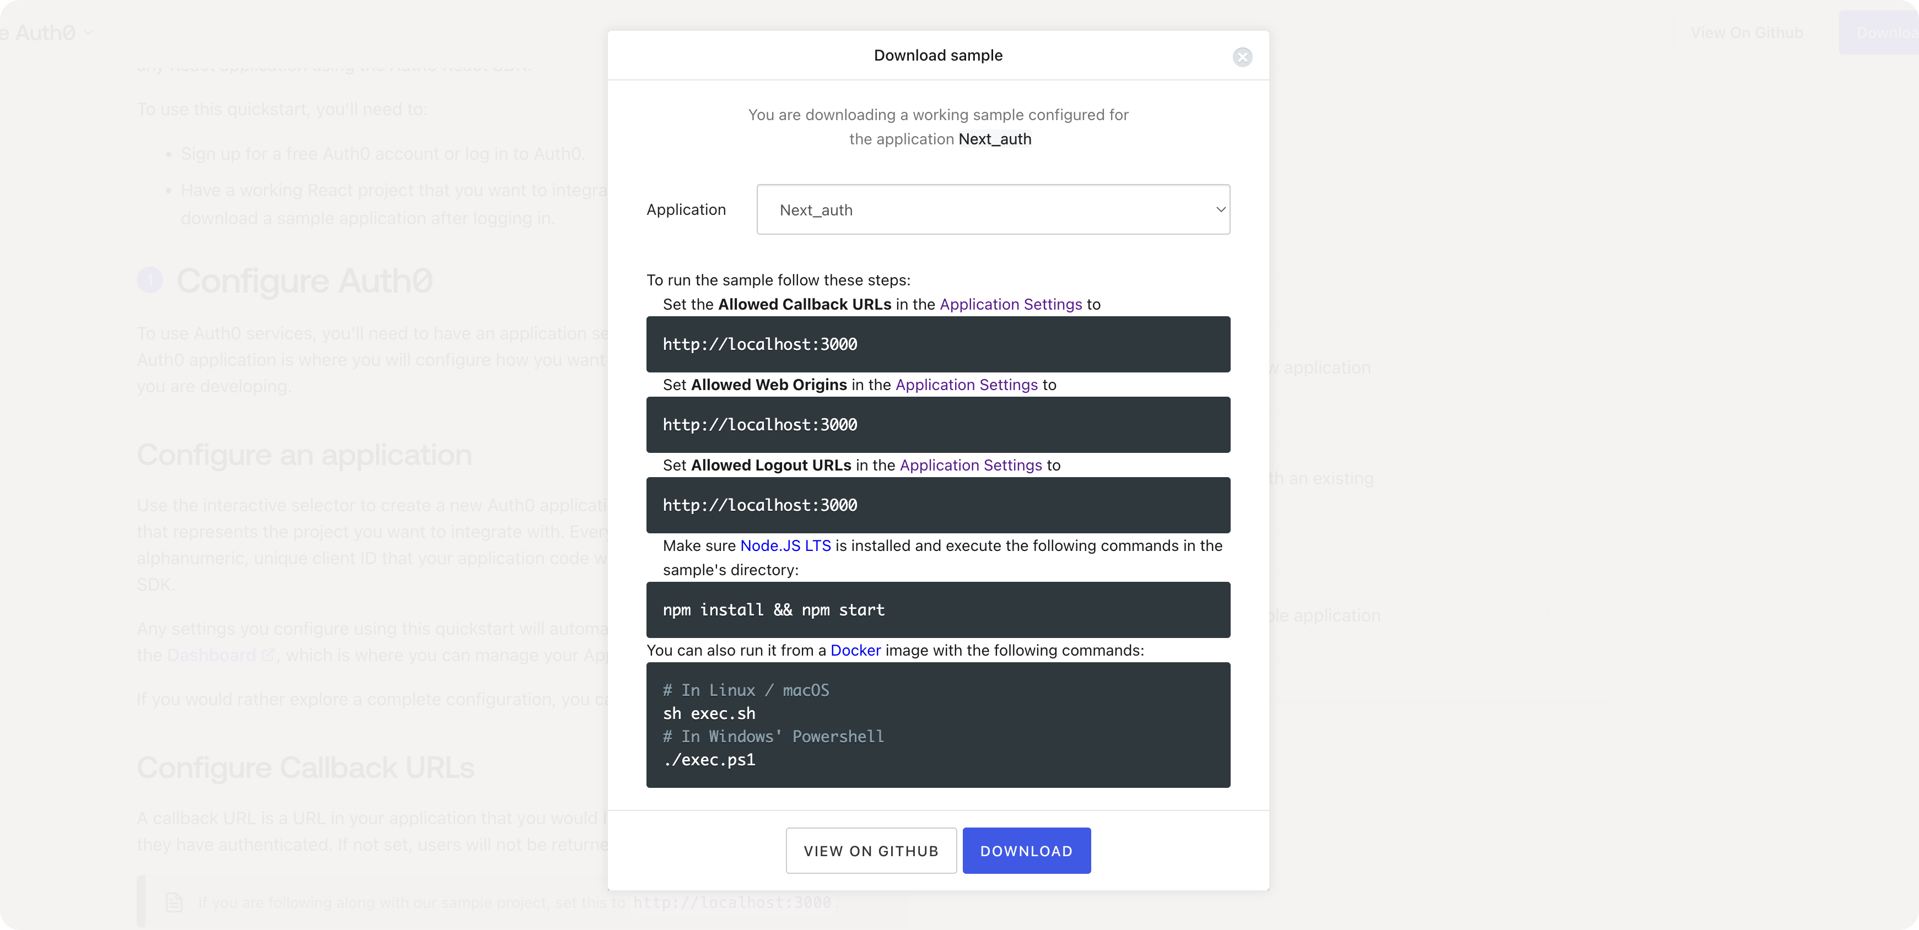
Task: Open the dropdown arrow on the Application selector
Action: (x=1220, y=209)
